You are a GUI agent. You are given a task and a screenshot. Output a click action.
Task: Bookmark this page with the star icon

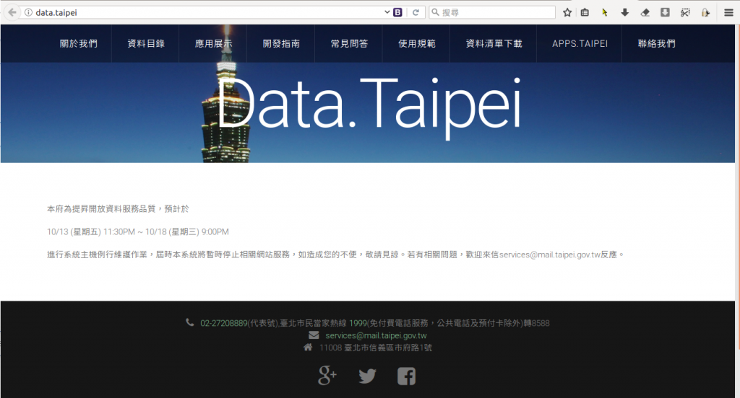click(567, 13)
